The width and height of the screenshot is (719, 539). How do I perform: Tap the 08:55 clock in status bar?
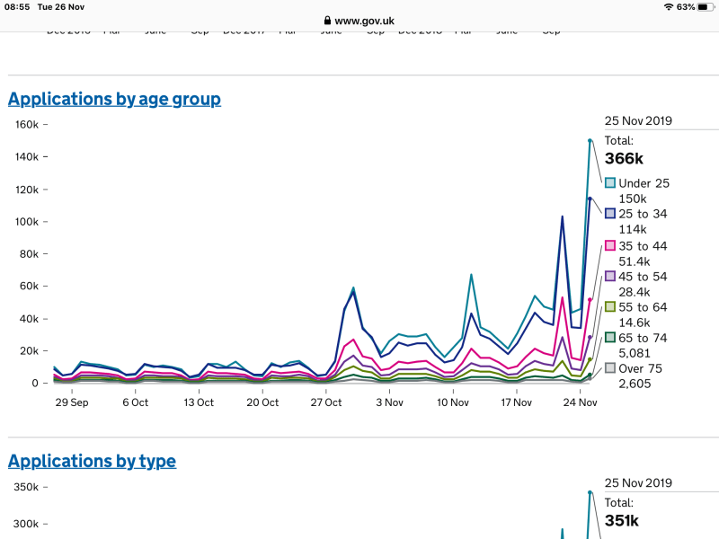[x=17, y=6]
